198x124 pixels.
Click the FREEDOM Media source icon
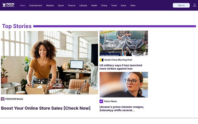point(3,99)
